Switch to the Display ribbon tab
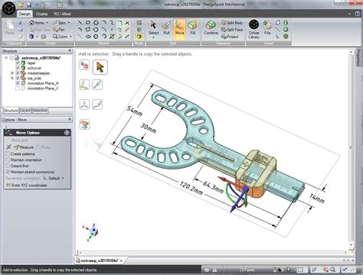This screenshot has height=275, width=363. [x=42, y=14]
